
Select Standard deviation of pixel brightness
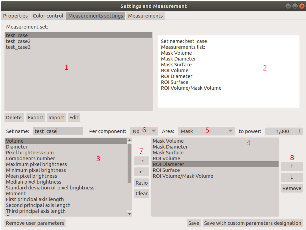[x=66, y=188]
